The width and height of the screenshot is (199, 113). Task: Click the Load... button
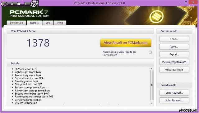click(x=174, y=39)
